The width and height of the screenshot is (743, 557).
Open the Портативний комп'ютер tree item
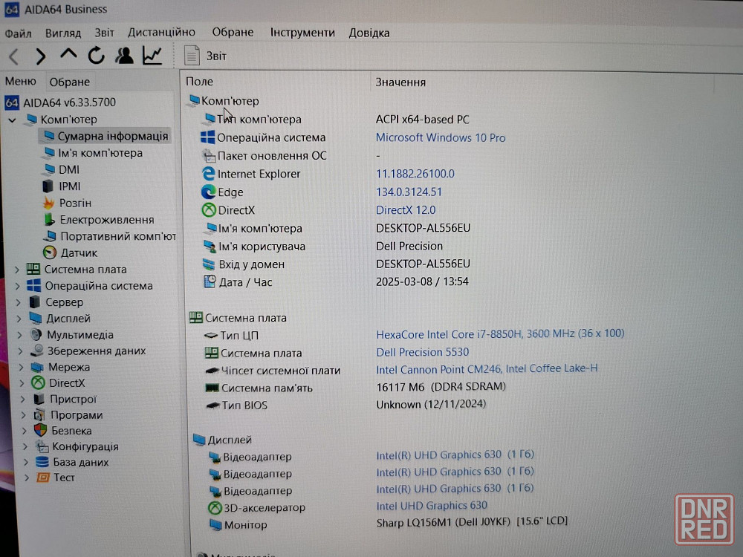tap(110, 236)
